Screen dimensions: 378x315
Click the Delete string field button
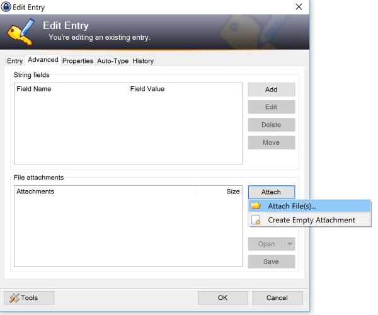(x=272, y=125)
